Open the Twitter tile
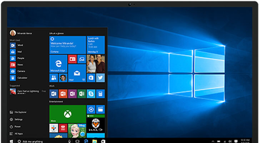The height and width of the screenshot is (143, 259). click(x=100, y=78)
